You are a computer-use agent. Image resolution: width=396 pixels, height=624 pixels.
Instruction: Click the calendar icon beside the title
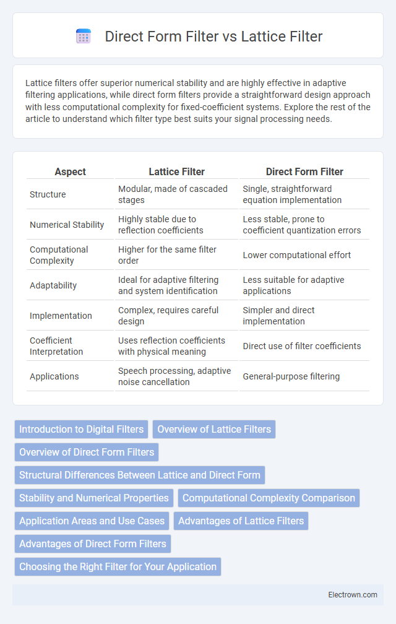84,36
